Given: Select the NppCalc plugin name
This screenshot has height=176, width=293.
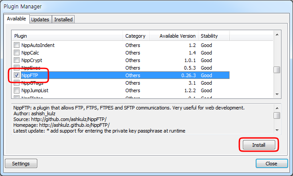Looking at the screenshot, I should [30, 53].
